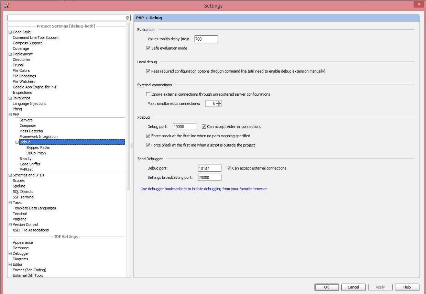This screenshot has height=294, width=426.
Task: Expand the Deployment node
Action: click(x=10, y=54)
